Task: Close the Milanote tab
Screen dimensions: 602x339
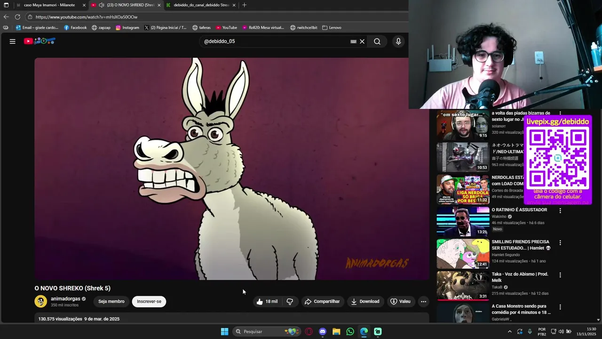Action: [x=84, y=5]
